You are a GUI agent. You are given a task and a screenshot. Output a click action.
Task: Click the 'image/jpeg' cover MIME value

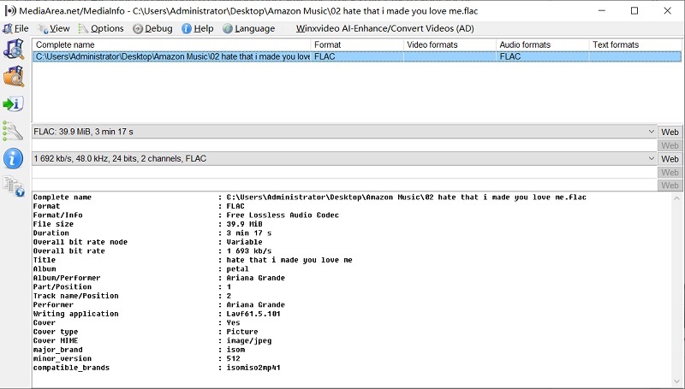pos(248,340)
